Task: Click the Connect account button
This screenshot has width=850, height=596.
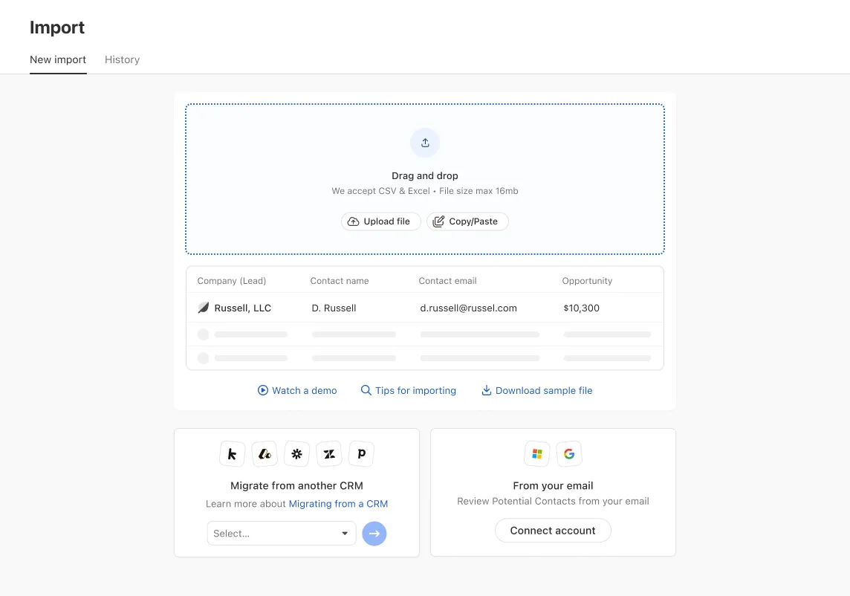Action: (x=553, y=531)
